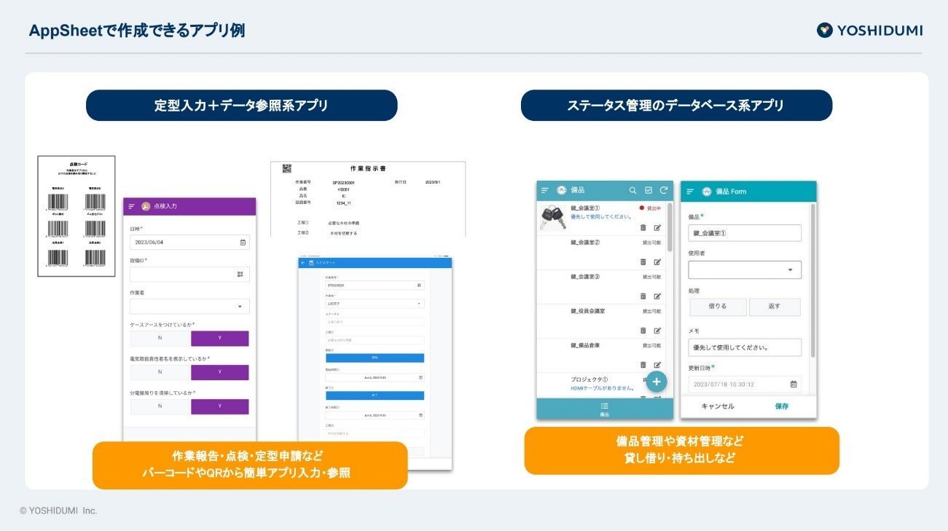Select the 備品 tab in bottom navigation
This screenshot has width=948, height=531.
click(604, 409)
